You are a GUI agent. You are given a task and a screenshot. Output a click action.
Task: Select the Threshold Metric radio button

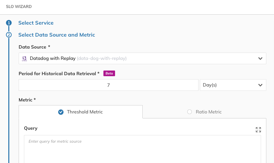[x=61, y=112]
